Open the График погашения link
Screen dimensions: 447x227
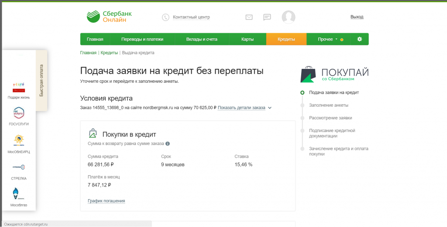(x=107, y=201)
